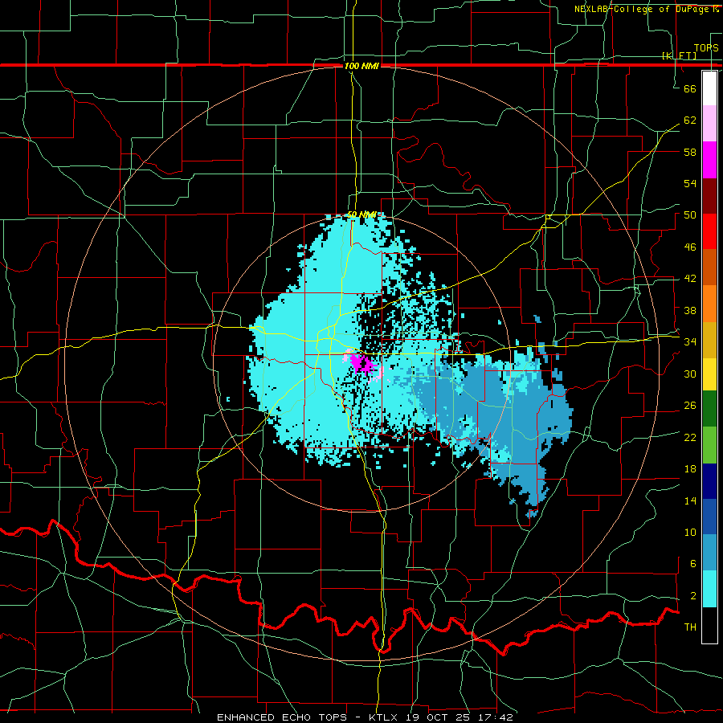Viewport: 723px width, 723px height.
Task: Click the light blue swatch near label 6
Action: [x=709, y=553]
